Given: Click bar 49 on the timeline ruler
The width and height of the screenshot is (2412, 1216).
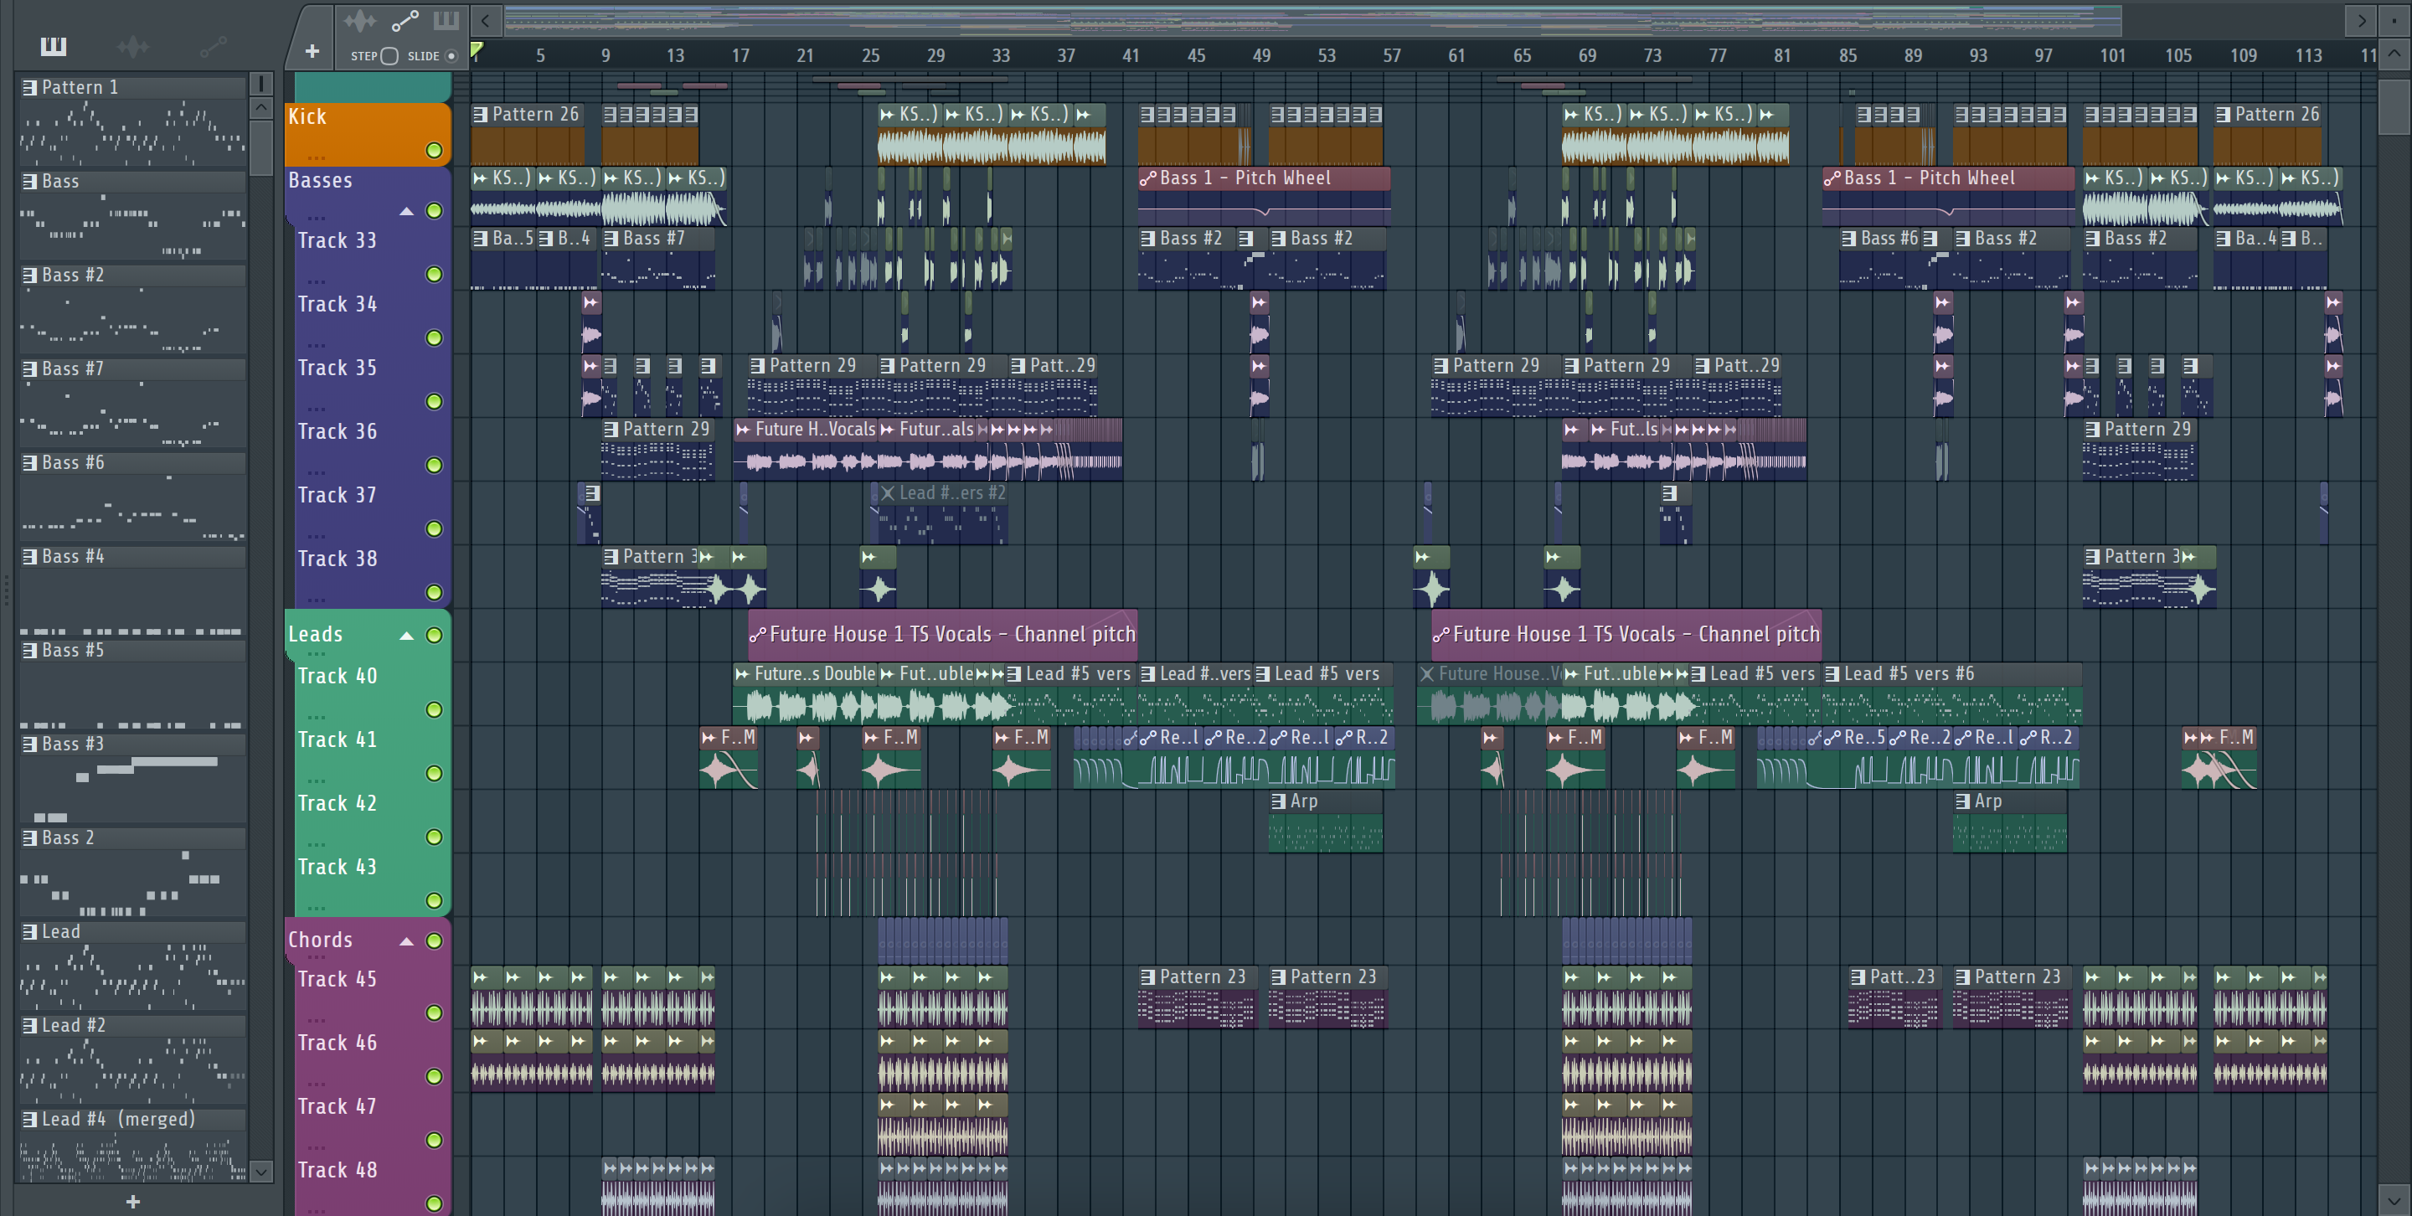Looking at the screenshot, I should click(1261, 55).
